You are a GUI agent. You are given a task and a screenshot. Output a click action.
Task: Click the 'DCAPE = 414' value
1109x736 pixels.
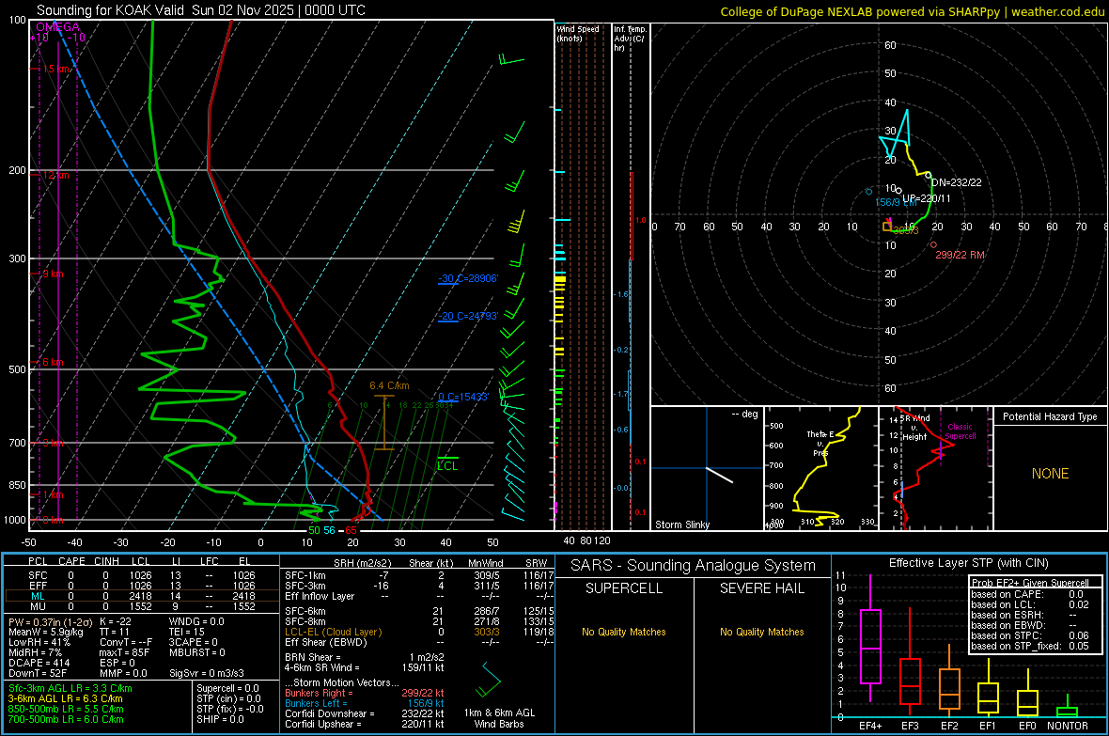39,663
